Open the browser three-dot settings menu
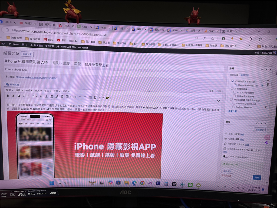 pyautogui.click(x=269, y=39)
